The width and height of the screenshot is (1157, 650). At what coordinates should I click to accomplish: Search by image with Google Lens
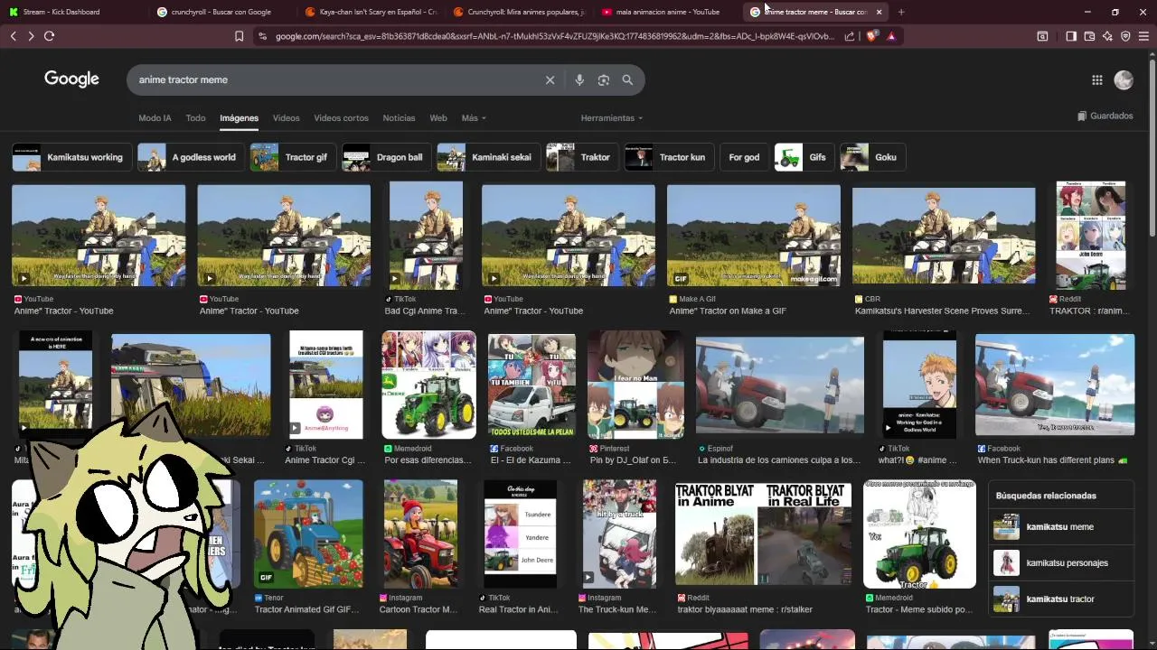point(604,79)
